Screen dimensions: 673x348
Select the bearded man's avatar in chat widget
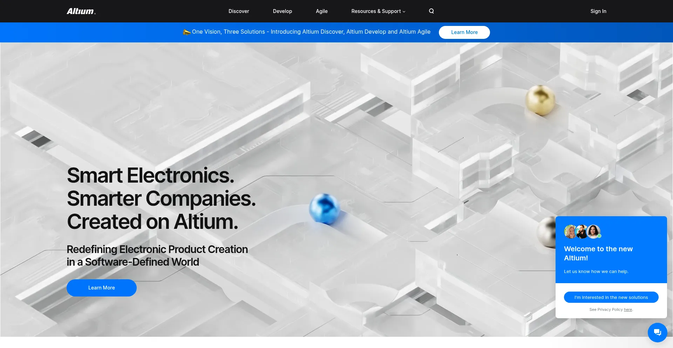click(582, 232)
